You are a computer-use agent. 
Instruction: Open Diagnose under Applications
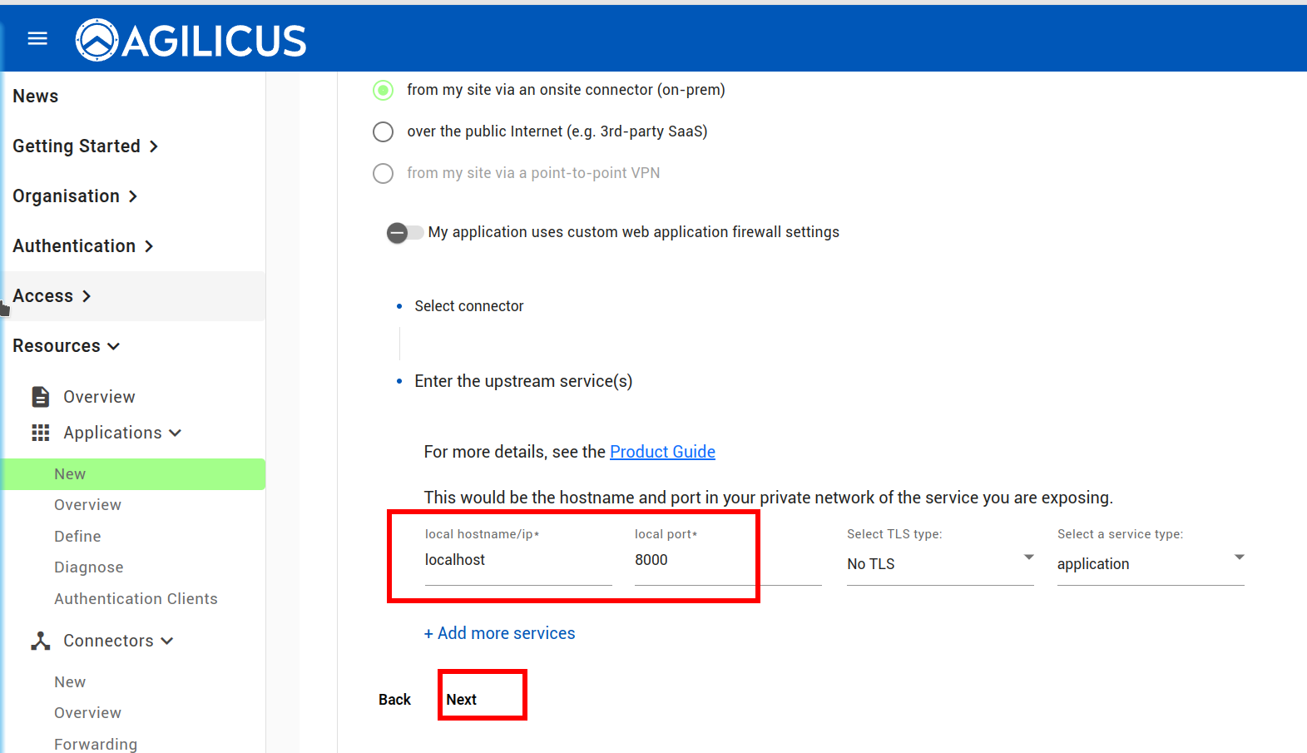pos(89,567)
